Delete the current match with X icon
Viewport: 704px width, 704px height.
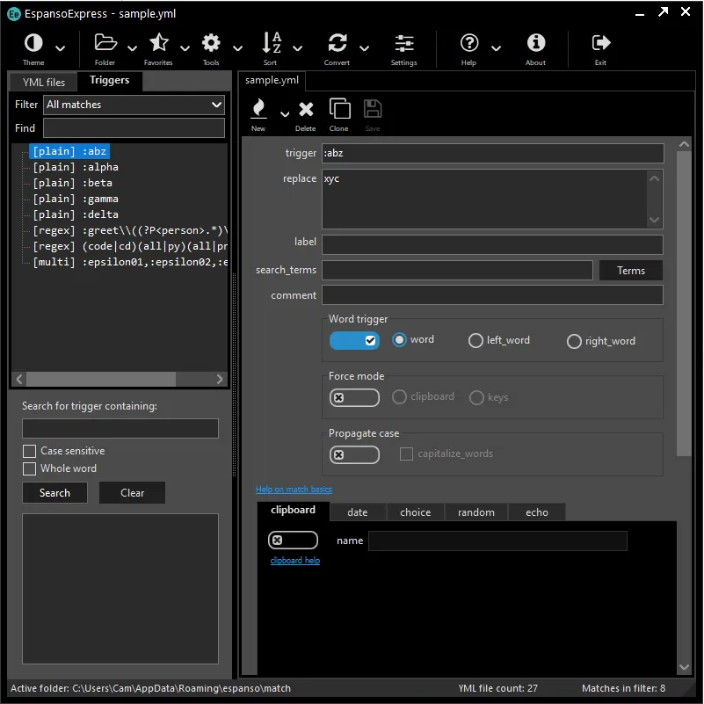tap(306, 109)
